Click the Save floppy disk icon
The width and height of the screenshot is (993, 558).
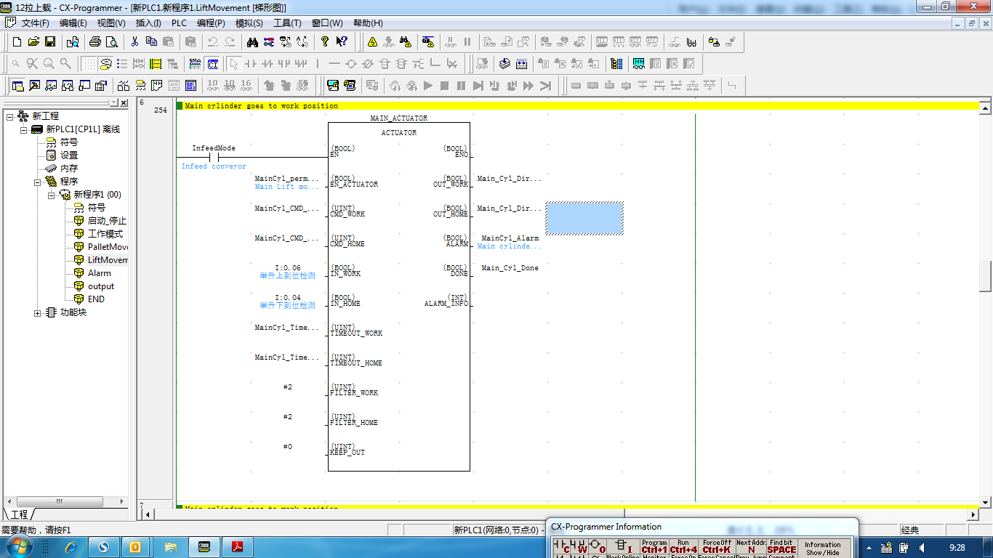(x=50, y=42)
